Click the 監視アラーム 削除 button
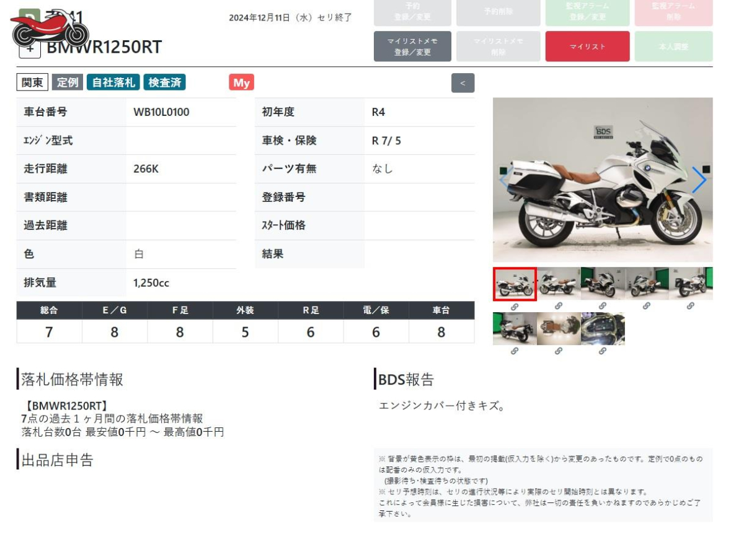Image resolution: width=744 pixels, height=550 pixels. (673, 12)
